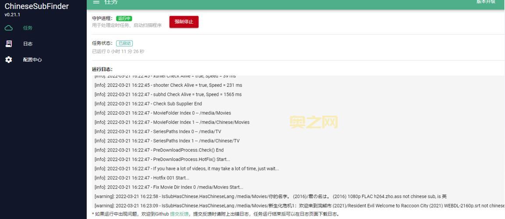Select the log line subhd Check Alive
This screenshot has height=219, width=505.
(168, 94)
